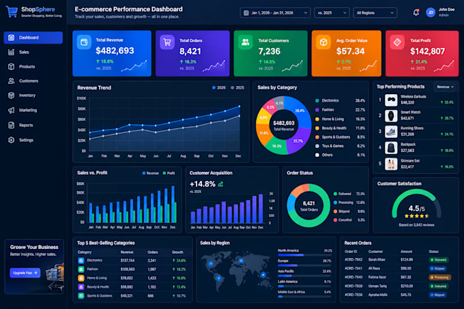The height and width of the screenshot is (309, 464).
Task: Click the Electronics category row icon
Action: [81, 261]
